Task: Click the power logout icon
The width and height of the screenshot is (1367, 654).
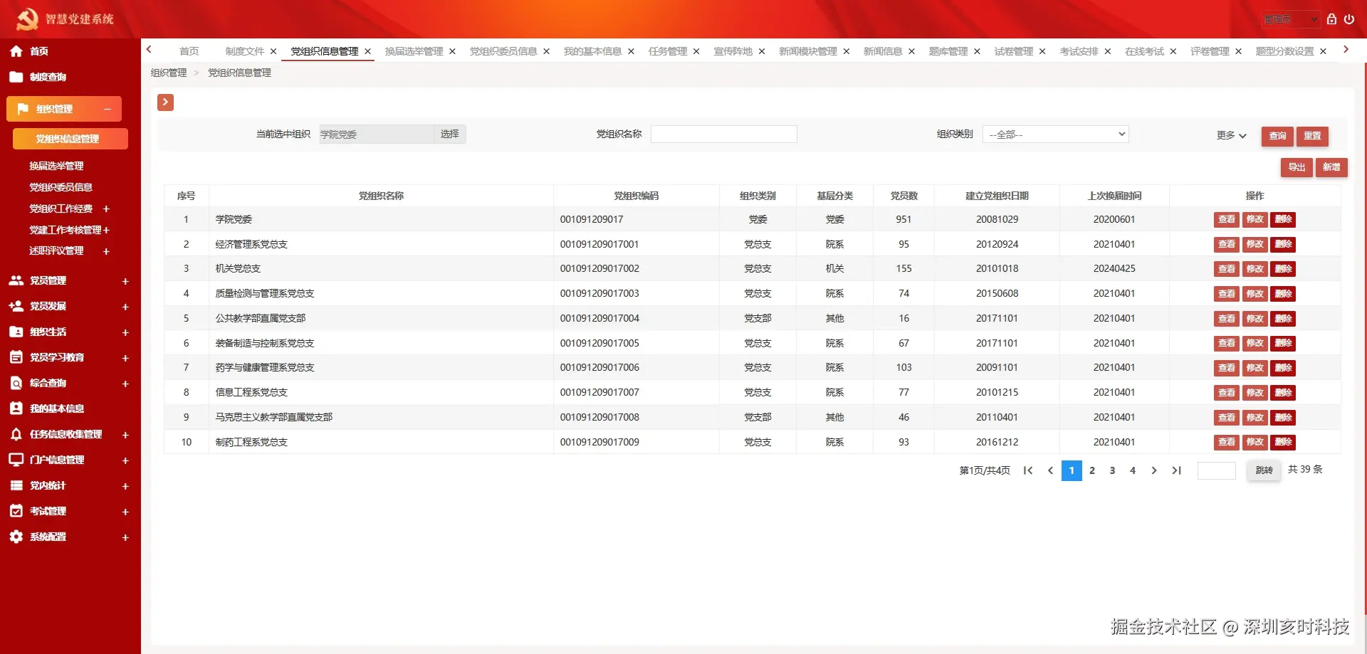Action: [1349, 19]
